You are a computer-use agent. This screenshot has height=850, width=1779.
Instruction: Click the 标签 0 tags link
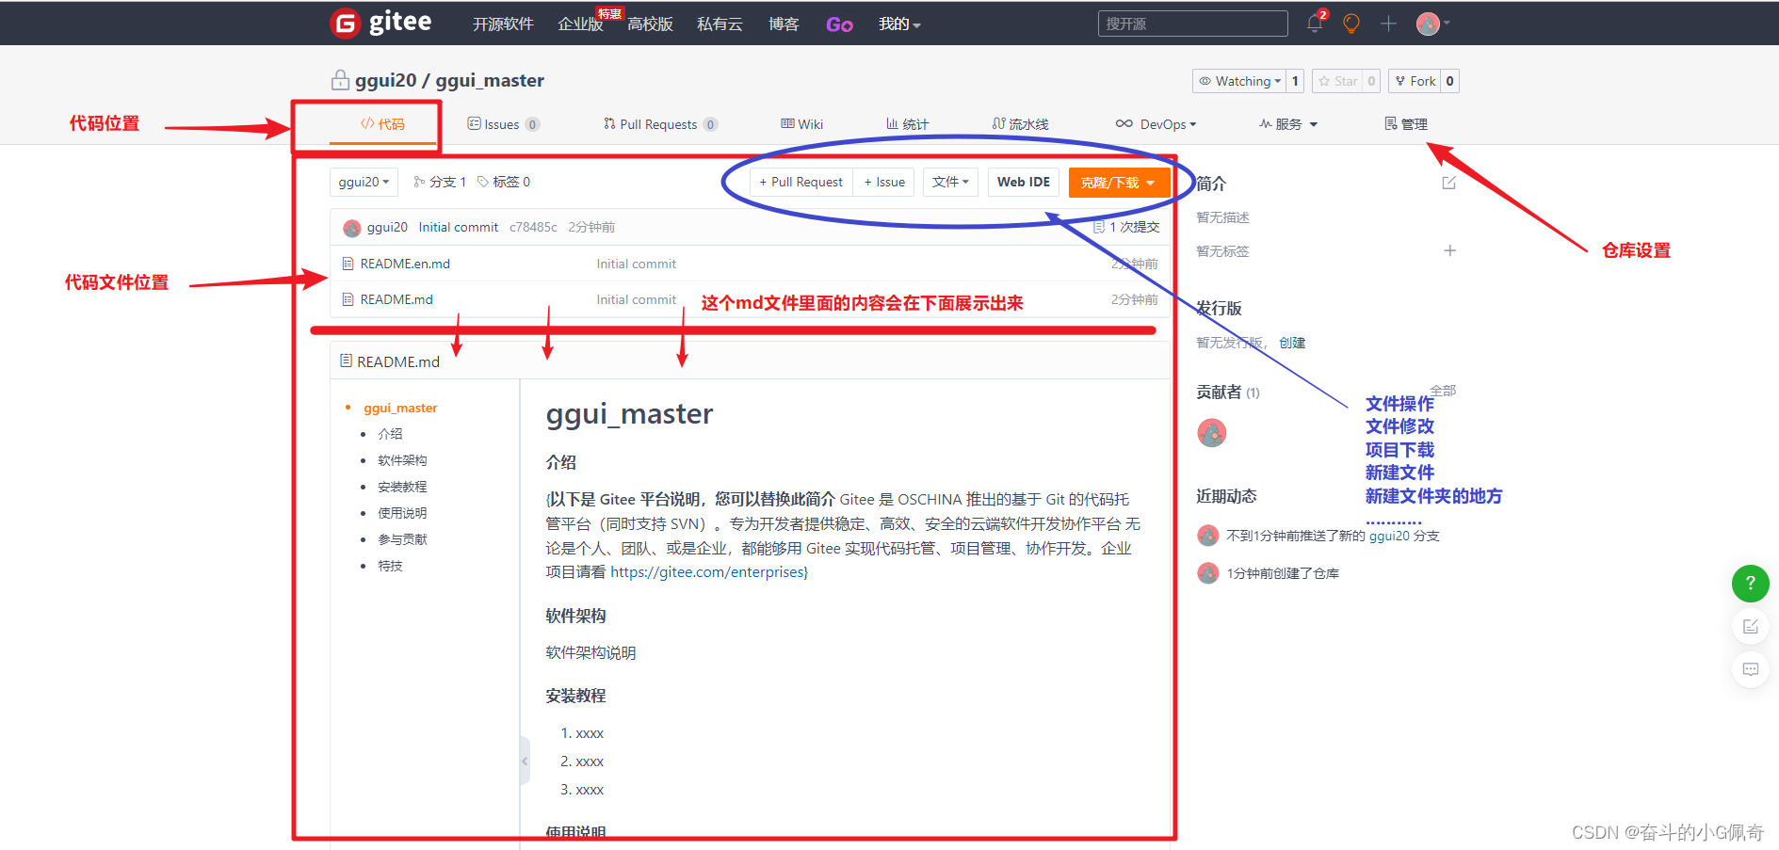click(504, 182)
